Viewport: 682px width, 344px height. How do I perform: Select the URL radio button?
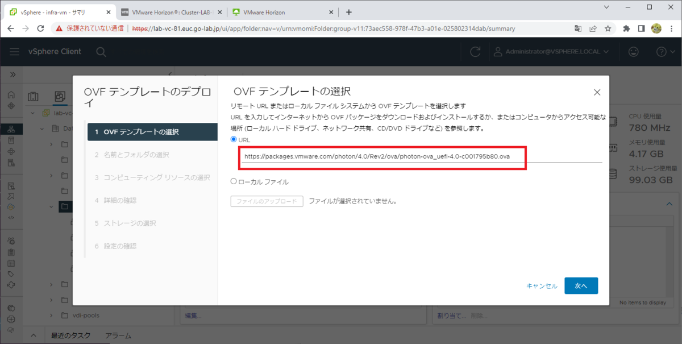coord(234,139)
